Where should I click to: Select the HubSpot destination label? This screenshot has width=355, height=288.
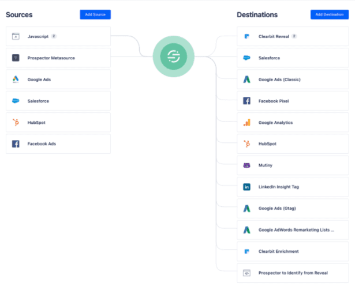(267, 143)
